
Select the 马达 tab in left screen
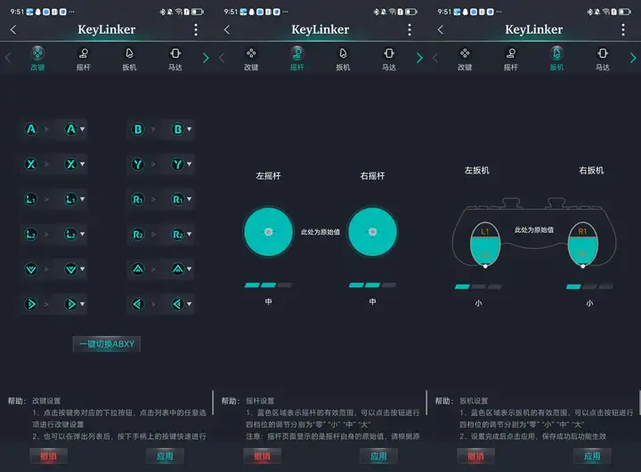(175, 59)
